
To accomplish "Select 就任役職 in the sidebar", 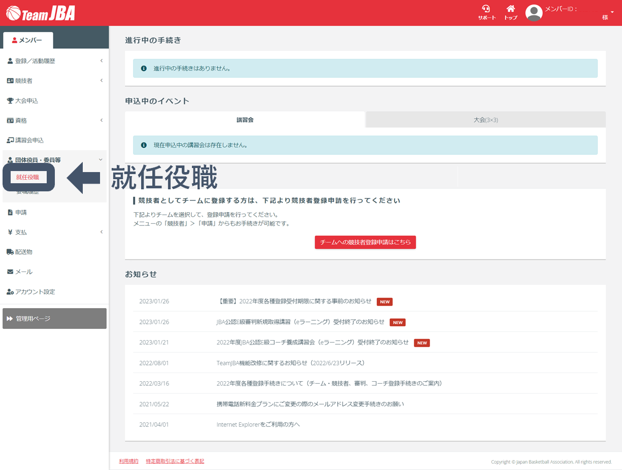I will click(28, 177).
